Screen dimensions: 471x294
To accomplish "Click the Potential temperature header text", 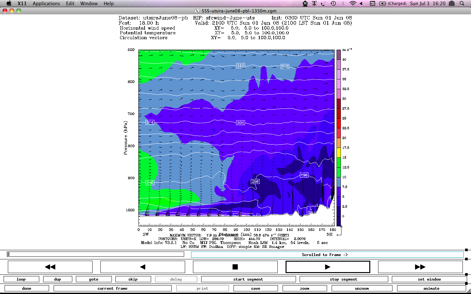I will click(x=148, y=33).
